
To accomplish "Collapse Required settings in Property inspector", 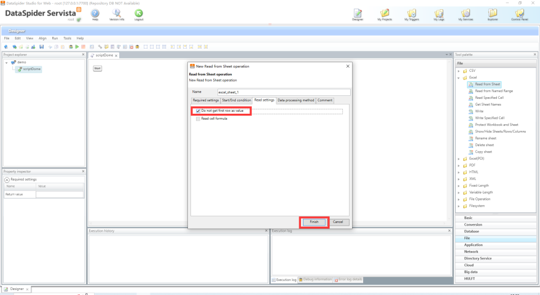I will tap(7, 179).
